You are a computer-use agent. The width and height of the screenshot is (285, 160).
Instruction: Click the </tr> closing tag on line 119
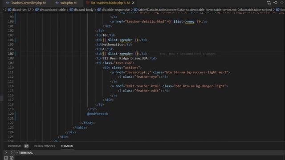pos(92,109)
